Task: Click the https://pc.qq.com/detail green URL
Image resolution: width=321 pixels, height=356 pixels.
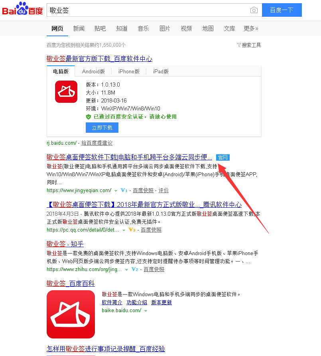Action: [83, 230]
